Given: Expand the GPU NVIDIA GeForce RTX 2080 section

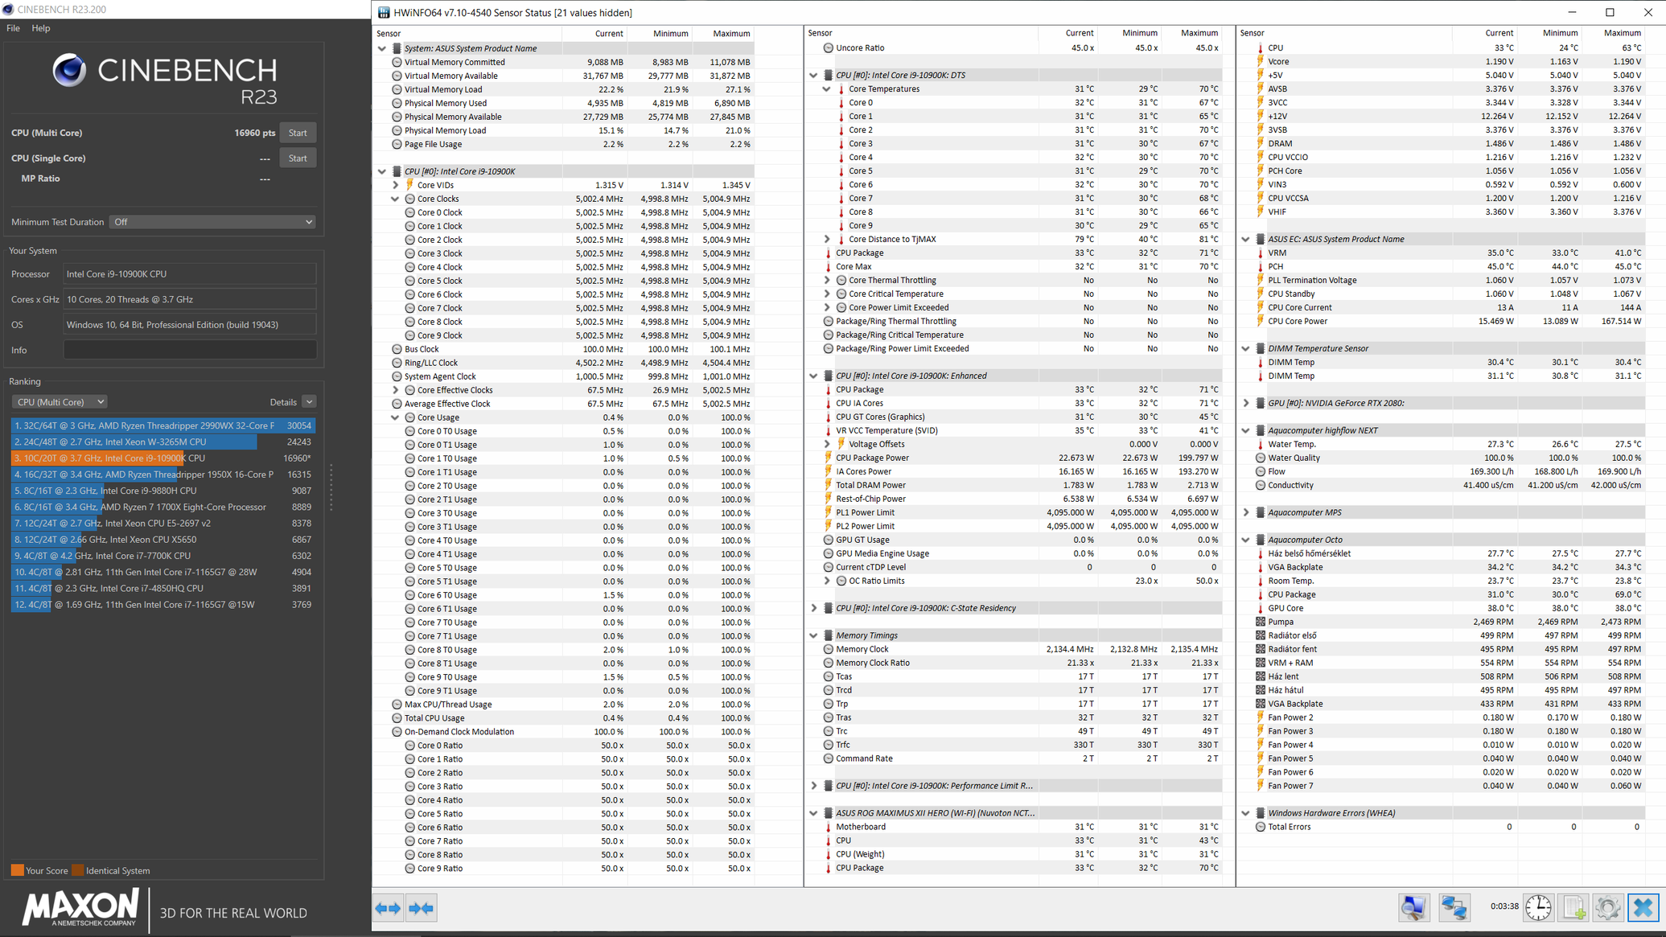Looking at the screenshot, I should pyautogui.click(x=1245, y=403).
